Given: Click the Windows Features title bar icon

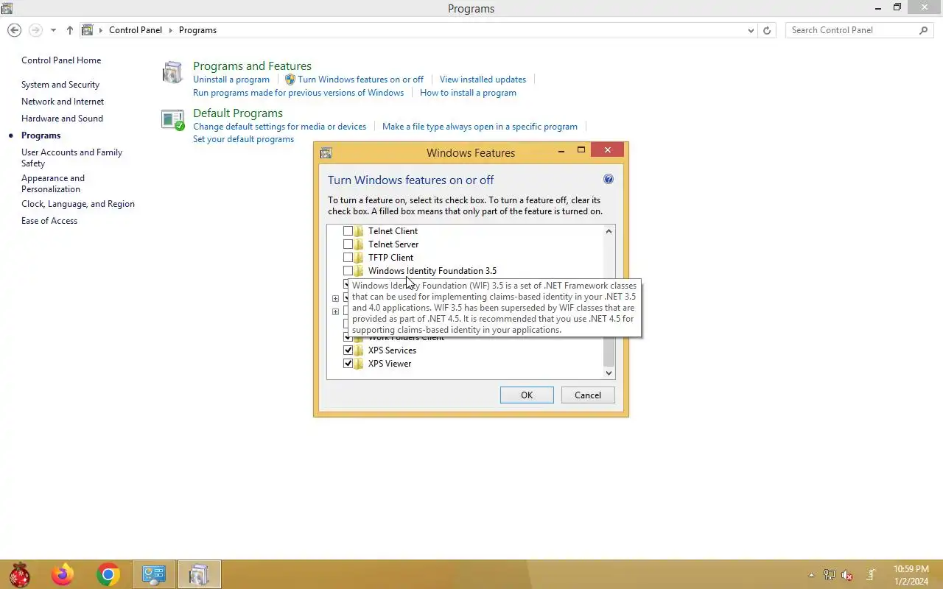Looking at the screenshot, I should click(326, 153).
